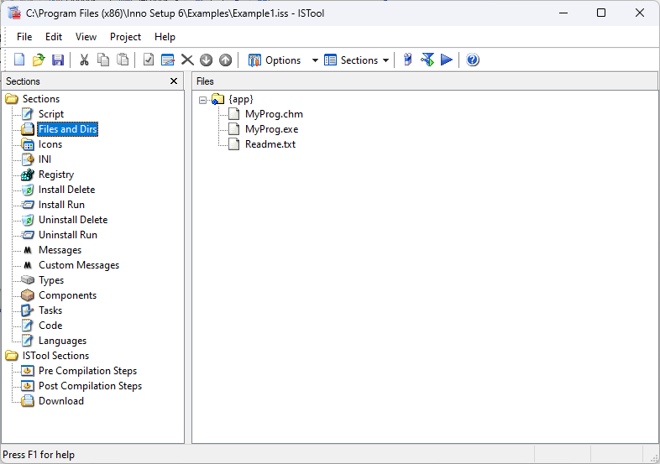The image size is (660, 464).
Task: Click the INI section icon
Action: click(x=28, y=159)
